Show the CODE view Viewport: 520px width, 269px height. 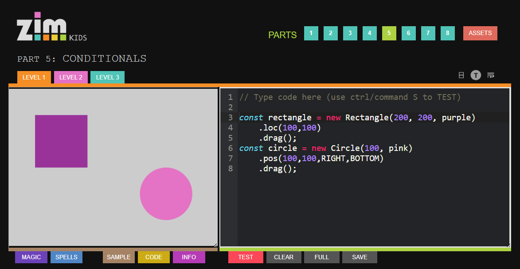click(x=154, y=257)
